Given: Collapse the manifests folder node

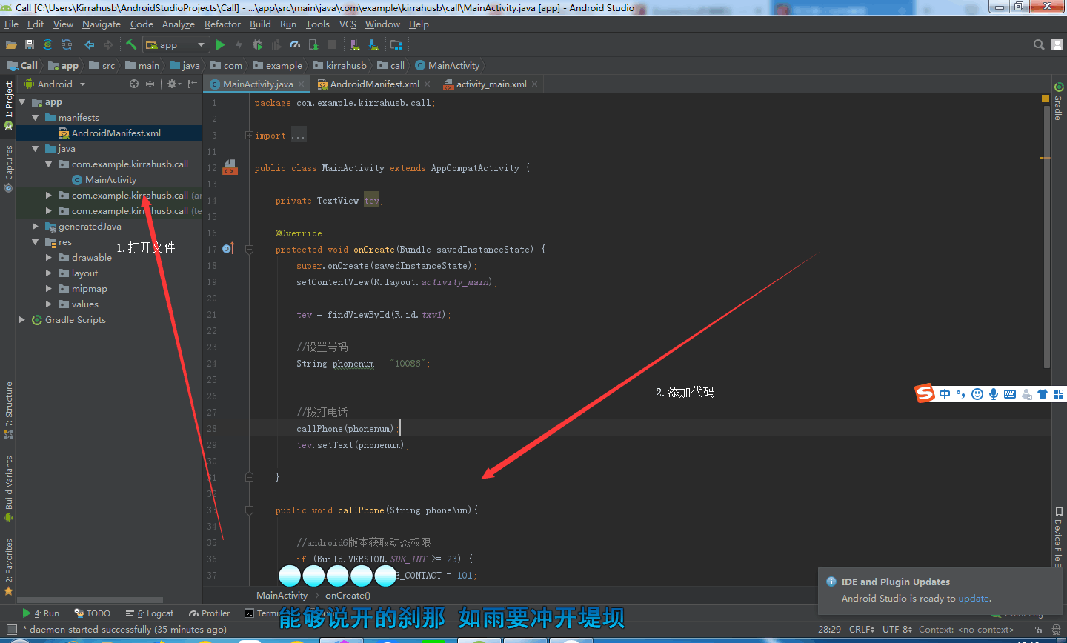Looking at the screenshot, I should point(36,118).
